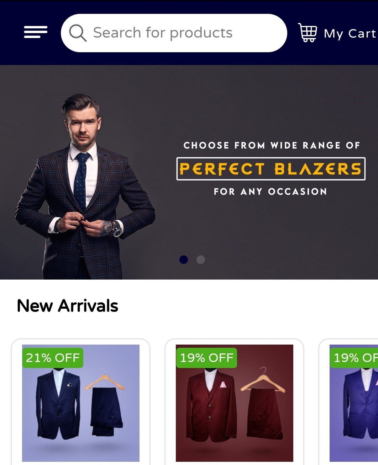Image resolution: width=378 pixels, height=465 pixels.
Task: Click the My Cart label
Action: (x=350, y=33)
